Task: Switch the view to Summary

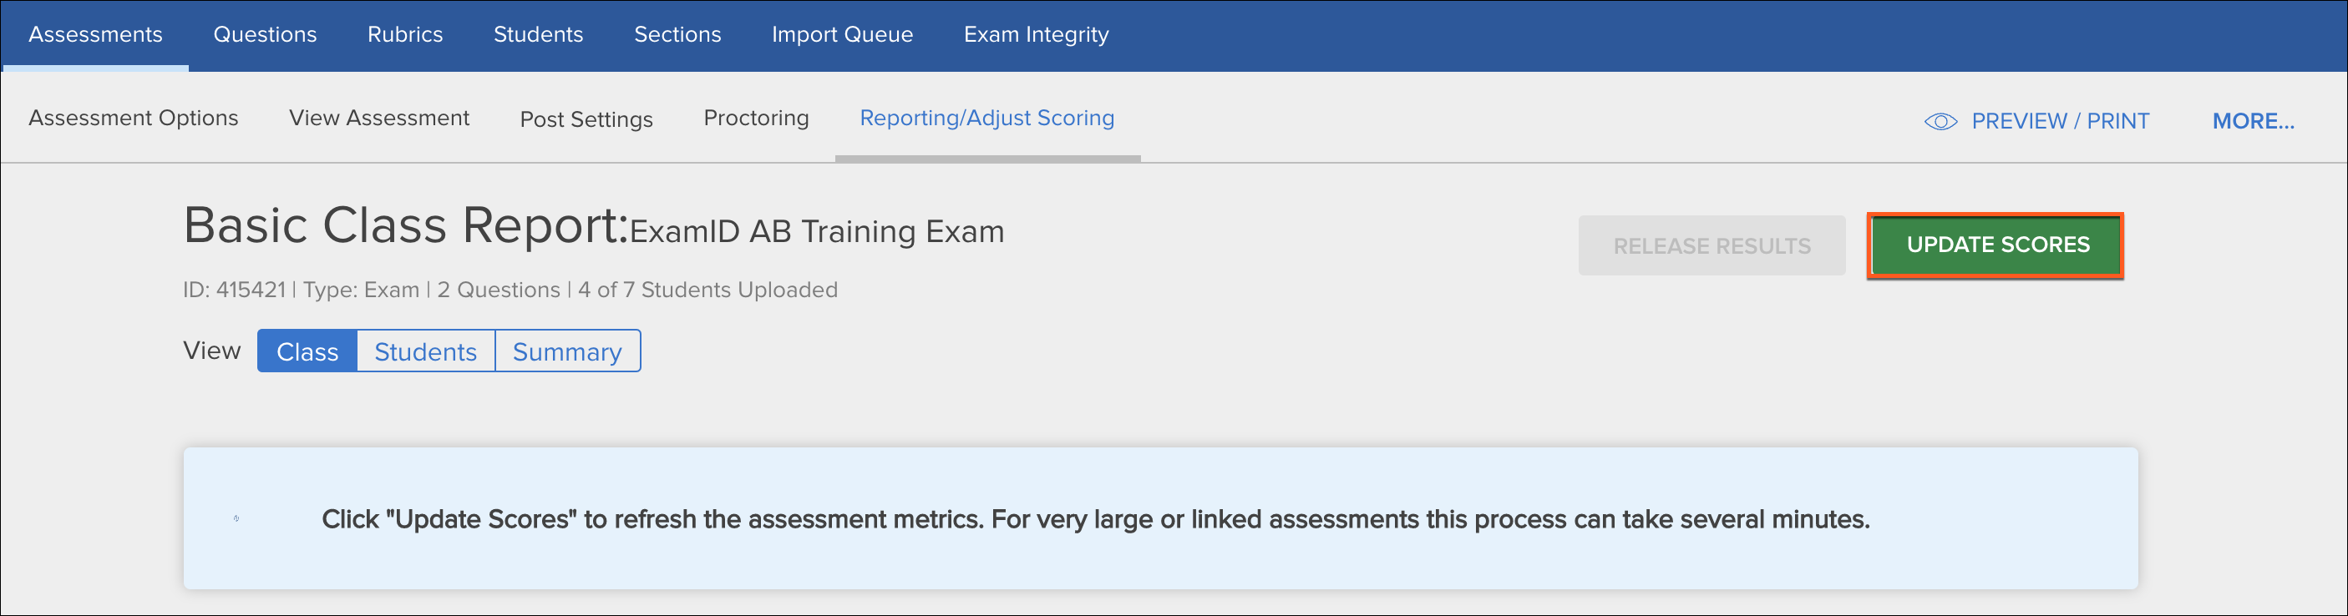Action: pyautogui.click(x=567, y=351)
